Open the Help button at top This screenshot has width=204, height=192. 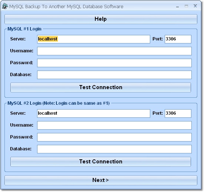(x=101, y=19)
